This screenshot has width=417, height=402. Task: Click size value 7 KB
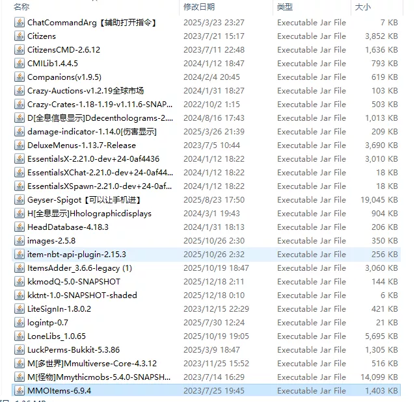389,23
